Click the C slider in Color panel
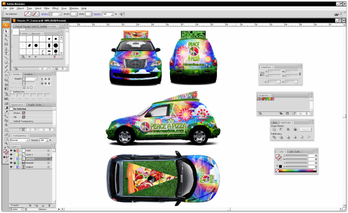 pyautogui.click(x=296, y=156)
